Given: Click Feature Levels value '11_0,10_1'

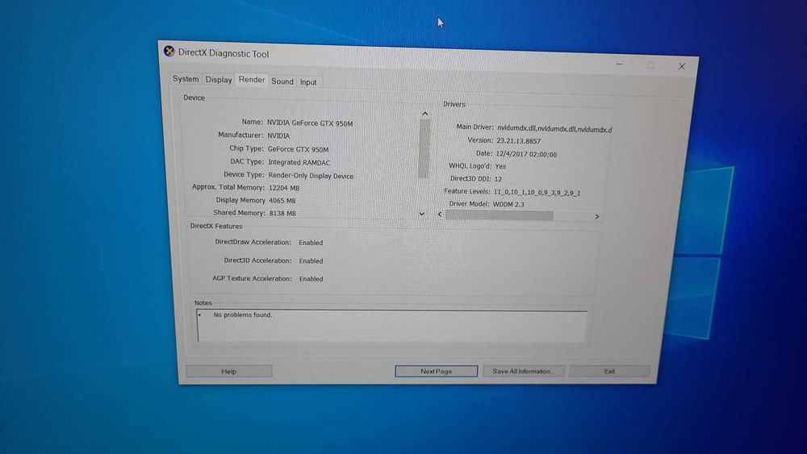Looking at the screenshot, I should (537, 193).
